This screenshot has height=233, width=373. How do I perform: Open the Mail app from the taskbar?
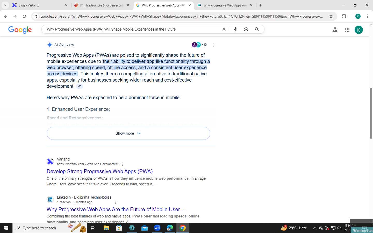pyautogui.click(x=145, y=228)
